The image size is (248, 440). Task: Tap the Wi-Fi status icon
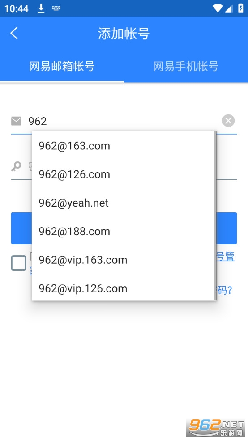pos(218,8)
